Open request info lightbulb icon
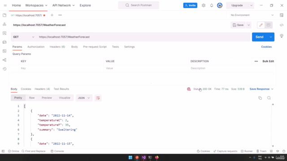 point(282,36)
